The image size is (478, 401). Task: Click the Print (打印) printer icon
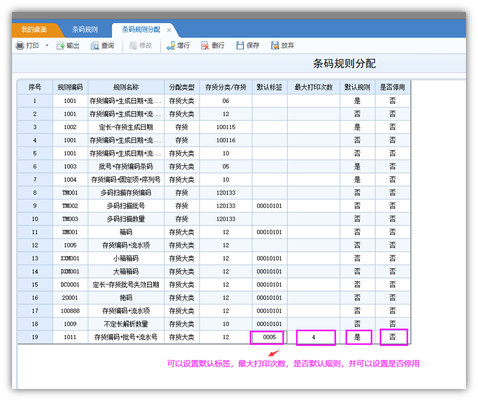coord(20,46)
